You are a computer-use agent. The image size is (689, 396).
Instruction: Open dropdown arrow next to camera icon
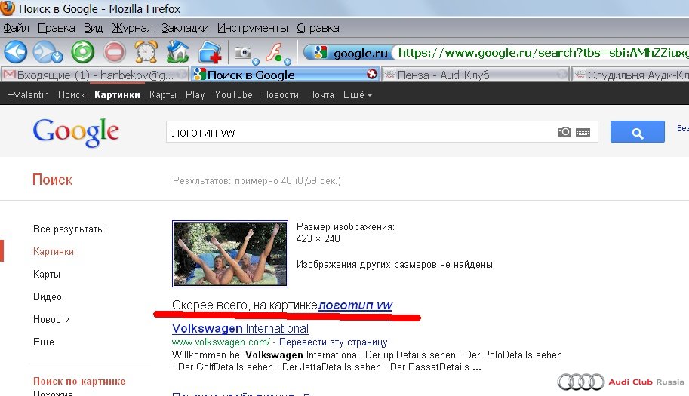(255, 61)
